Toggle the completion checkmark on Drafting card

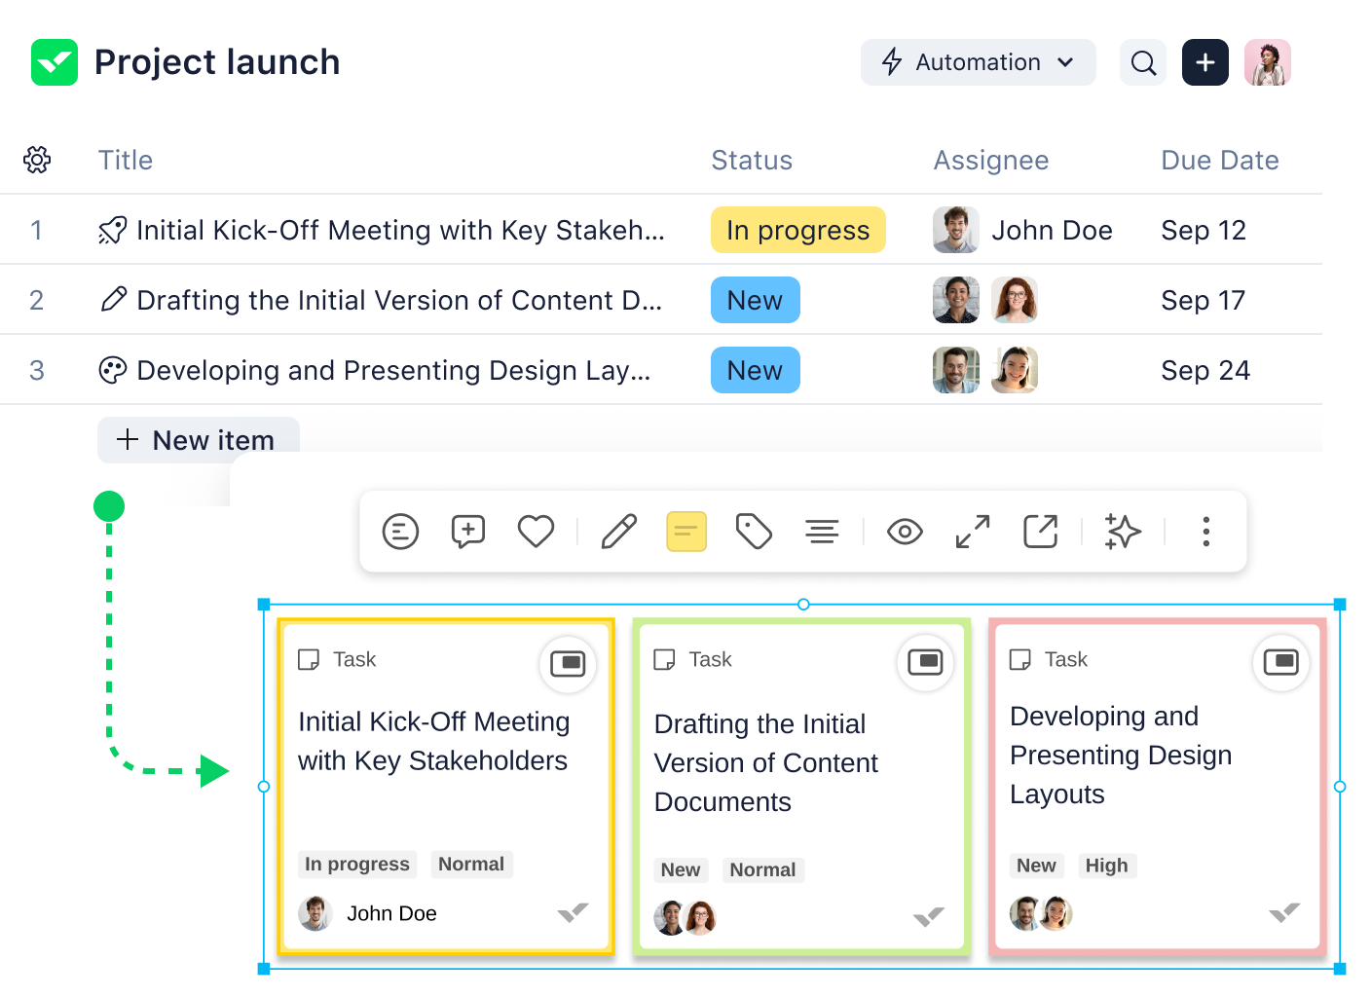point(928,916)
